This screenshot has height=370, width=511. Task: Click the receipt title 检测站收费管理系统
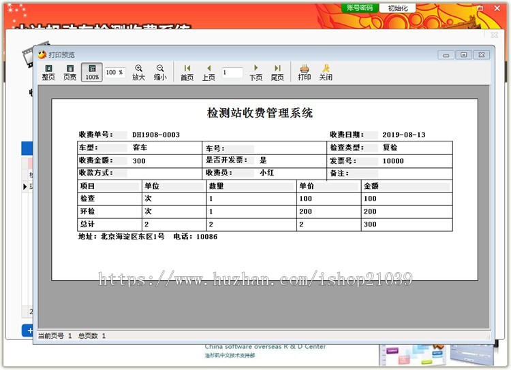(260, 113)
